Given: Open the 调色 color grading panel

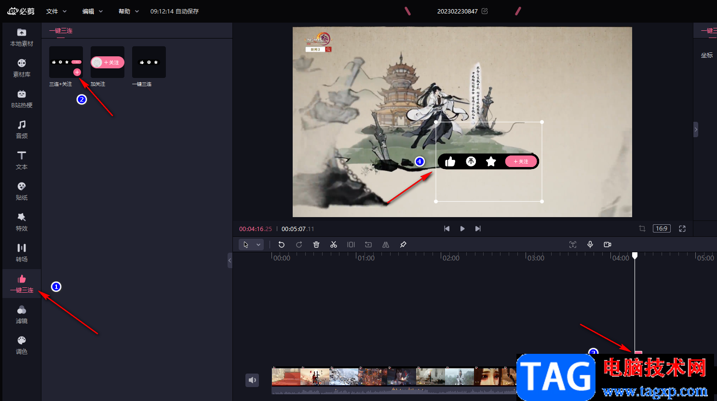Looking at the screenshot, I should tap(22, 346).
